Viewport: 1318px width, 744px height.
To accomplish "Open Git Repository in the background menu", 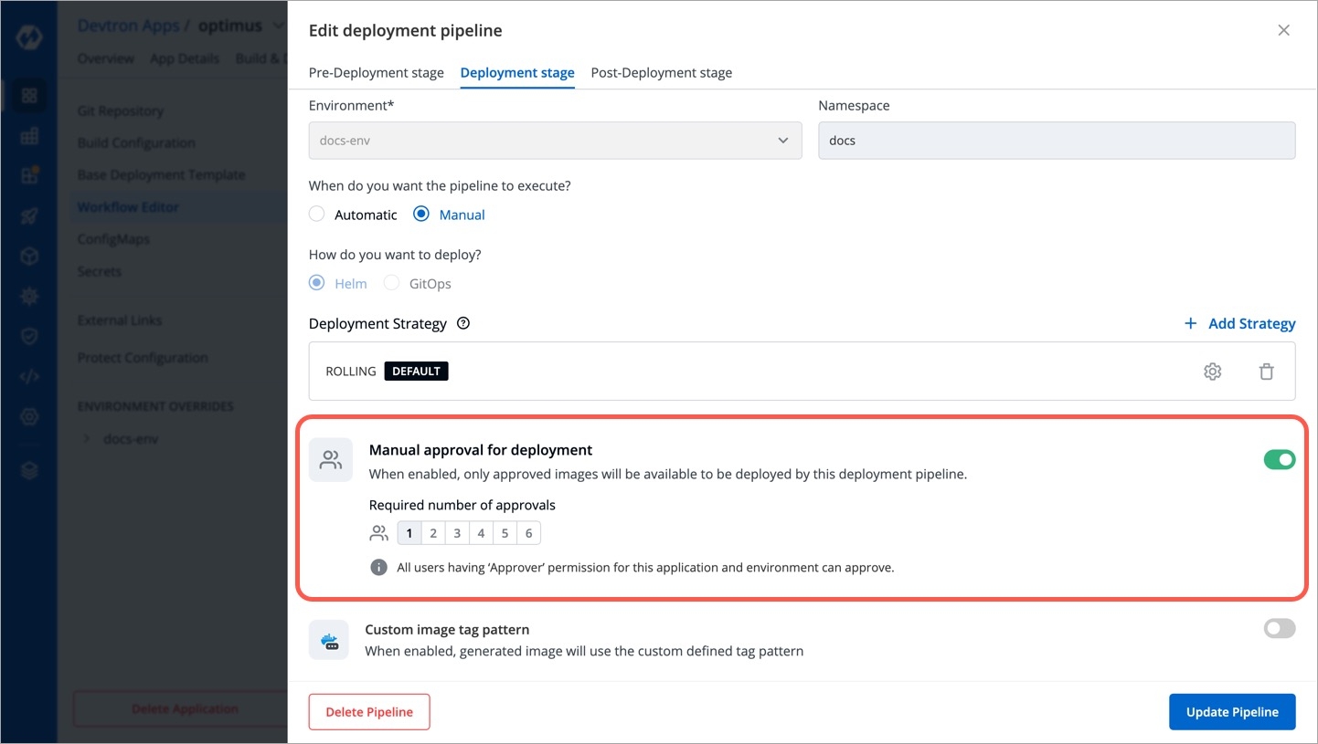I will (x=121, y=110).
